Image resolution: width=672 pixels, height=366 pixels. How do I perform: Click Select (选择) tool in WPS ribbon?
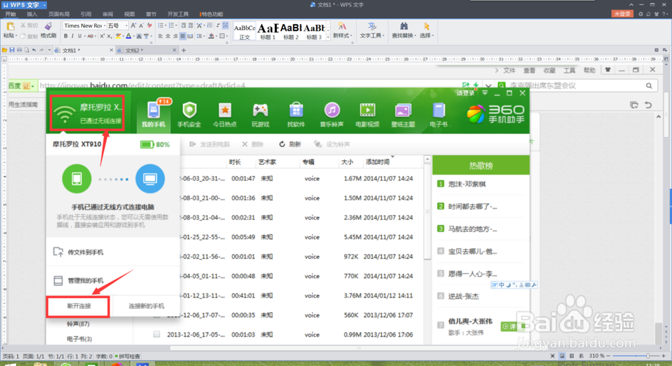click(x=427, y=30)
